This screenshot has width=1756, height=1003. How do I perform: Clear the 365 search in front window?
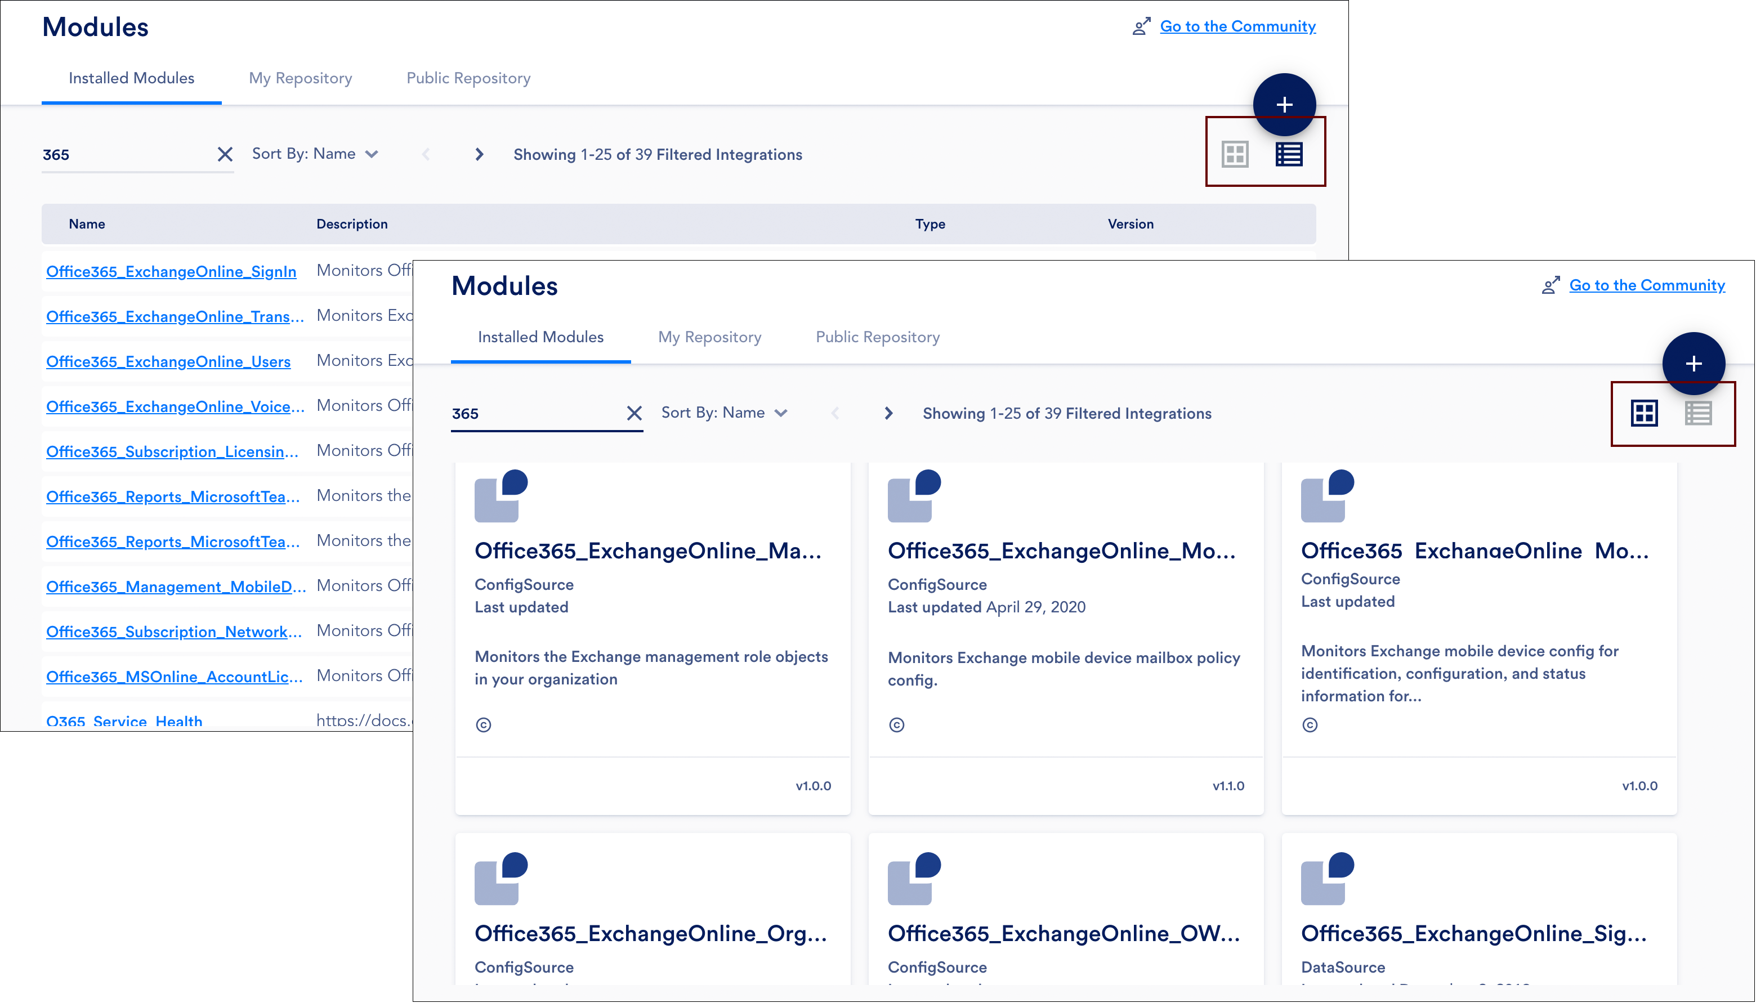click(x=634, y=413)
